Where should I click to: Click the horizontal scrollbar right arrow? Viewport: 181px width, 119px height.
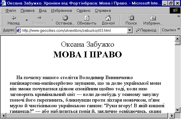(172, 116)
